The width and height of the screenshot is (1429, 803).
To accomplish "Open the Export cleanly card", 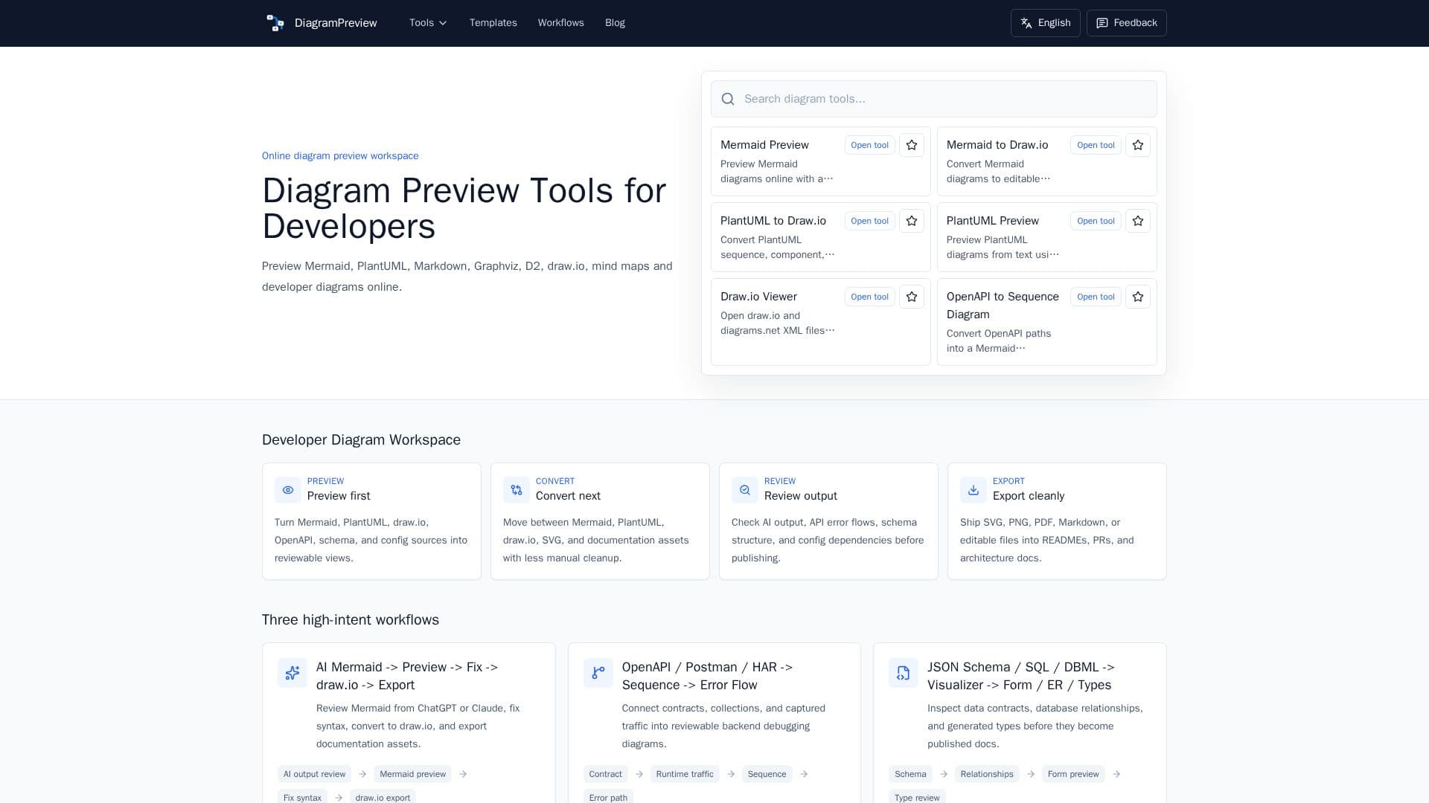I will (1057, 521).
